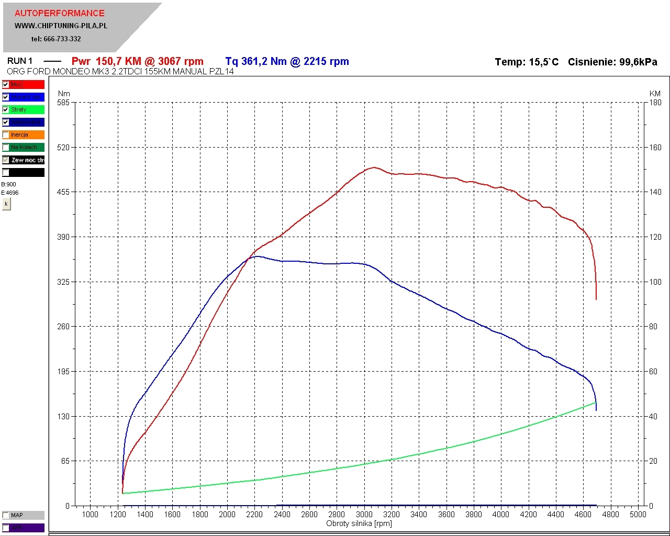The width and height of the screenshot is (670, 536).
Task: Enable the orange Inercja checkbox
Action: click(x=6, y=135)
